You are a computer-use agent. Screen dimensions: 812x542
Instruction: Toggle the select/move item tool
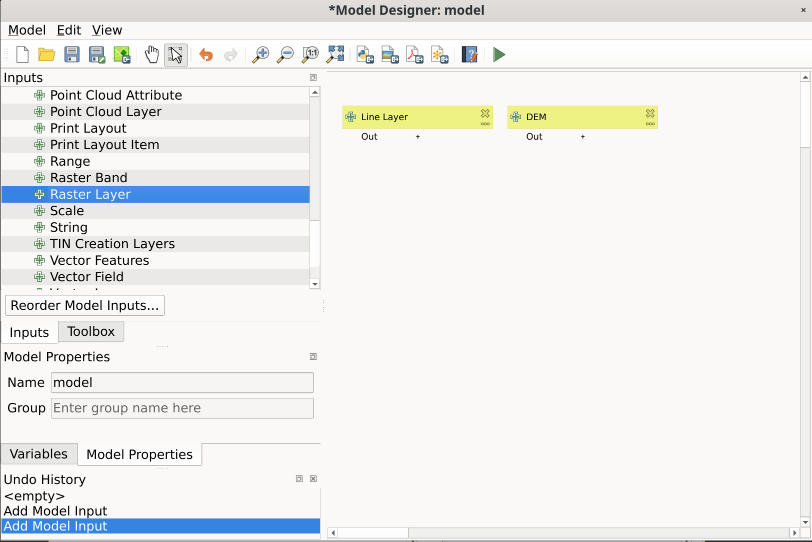(x=176, y=55)
